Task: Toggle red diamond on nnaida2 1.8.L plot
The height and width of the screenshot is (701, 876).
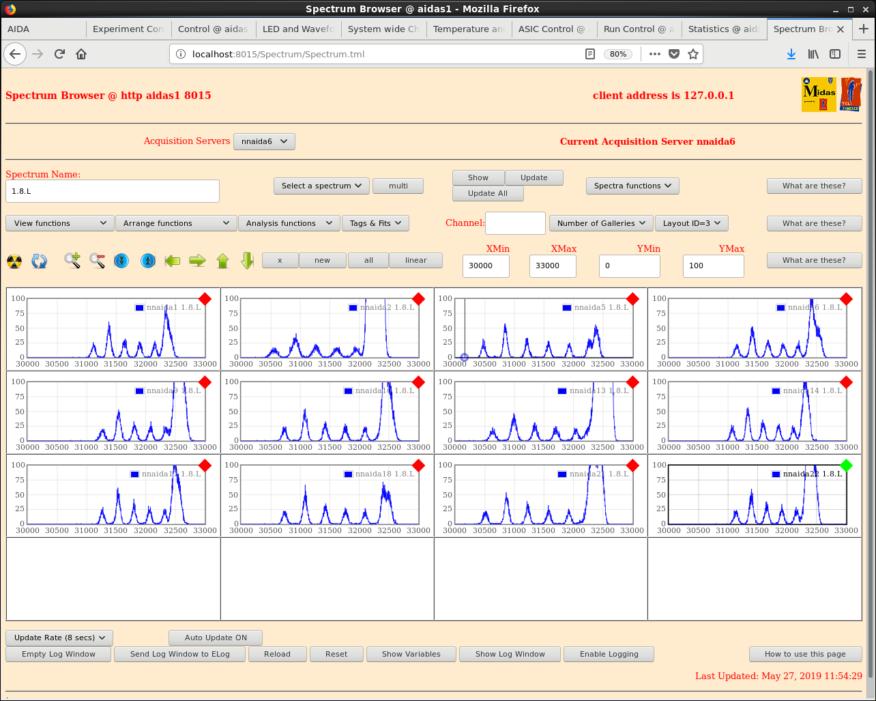Action: click(419, 299)
